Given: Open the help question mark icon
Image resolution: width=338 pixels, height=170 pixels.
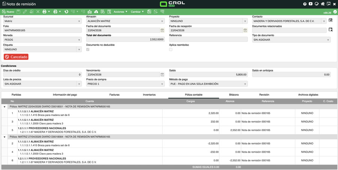Looking at the screenshot, I should pos(305,4).
